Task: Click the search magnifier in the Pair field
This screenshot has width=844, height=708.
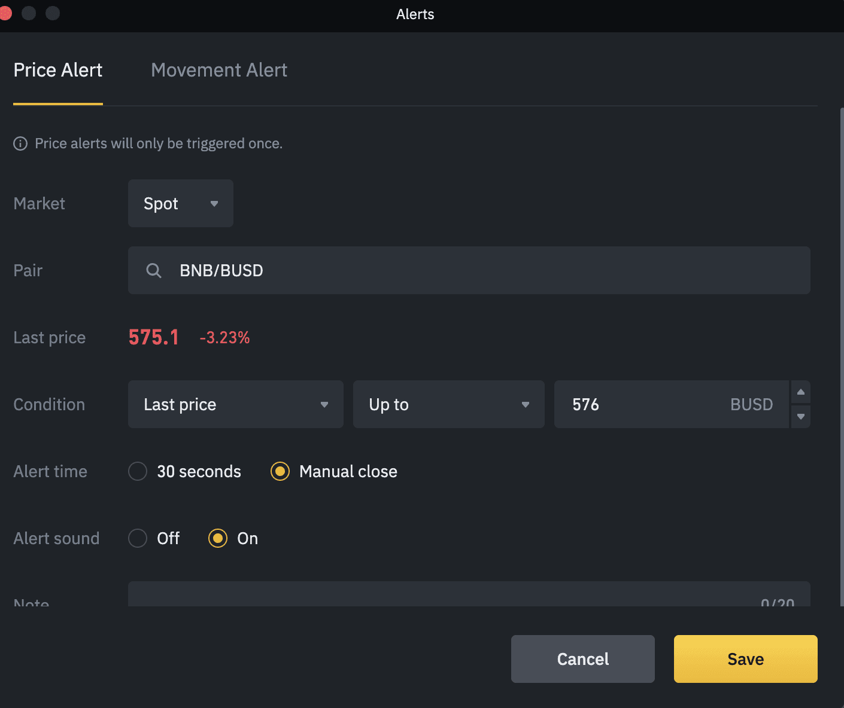Action: click(x=153, y=270)
